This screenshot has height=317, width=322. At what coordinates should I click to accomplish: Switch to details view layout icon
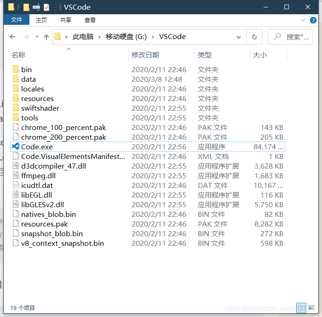pos(301,308)
